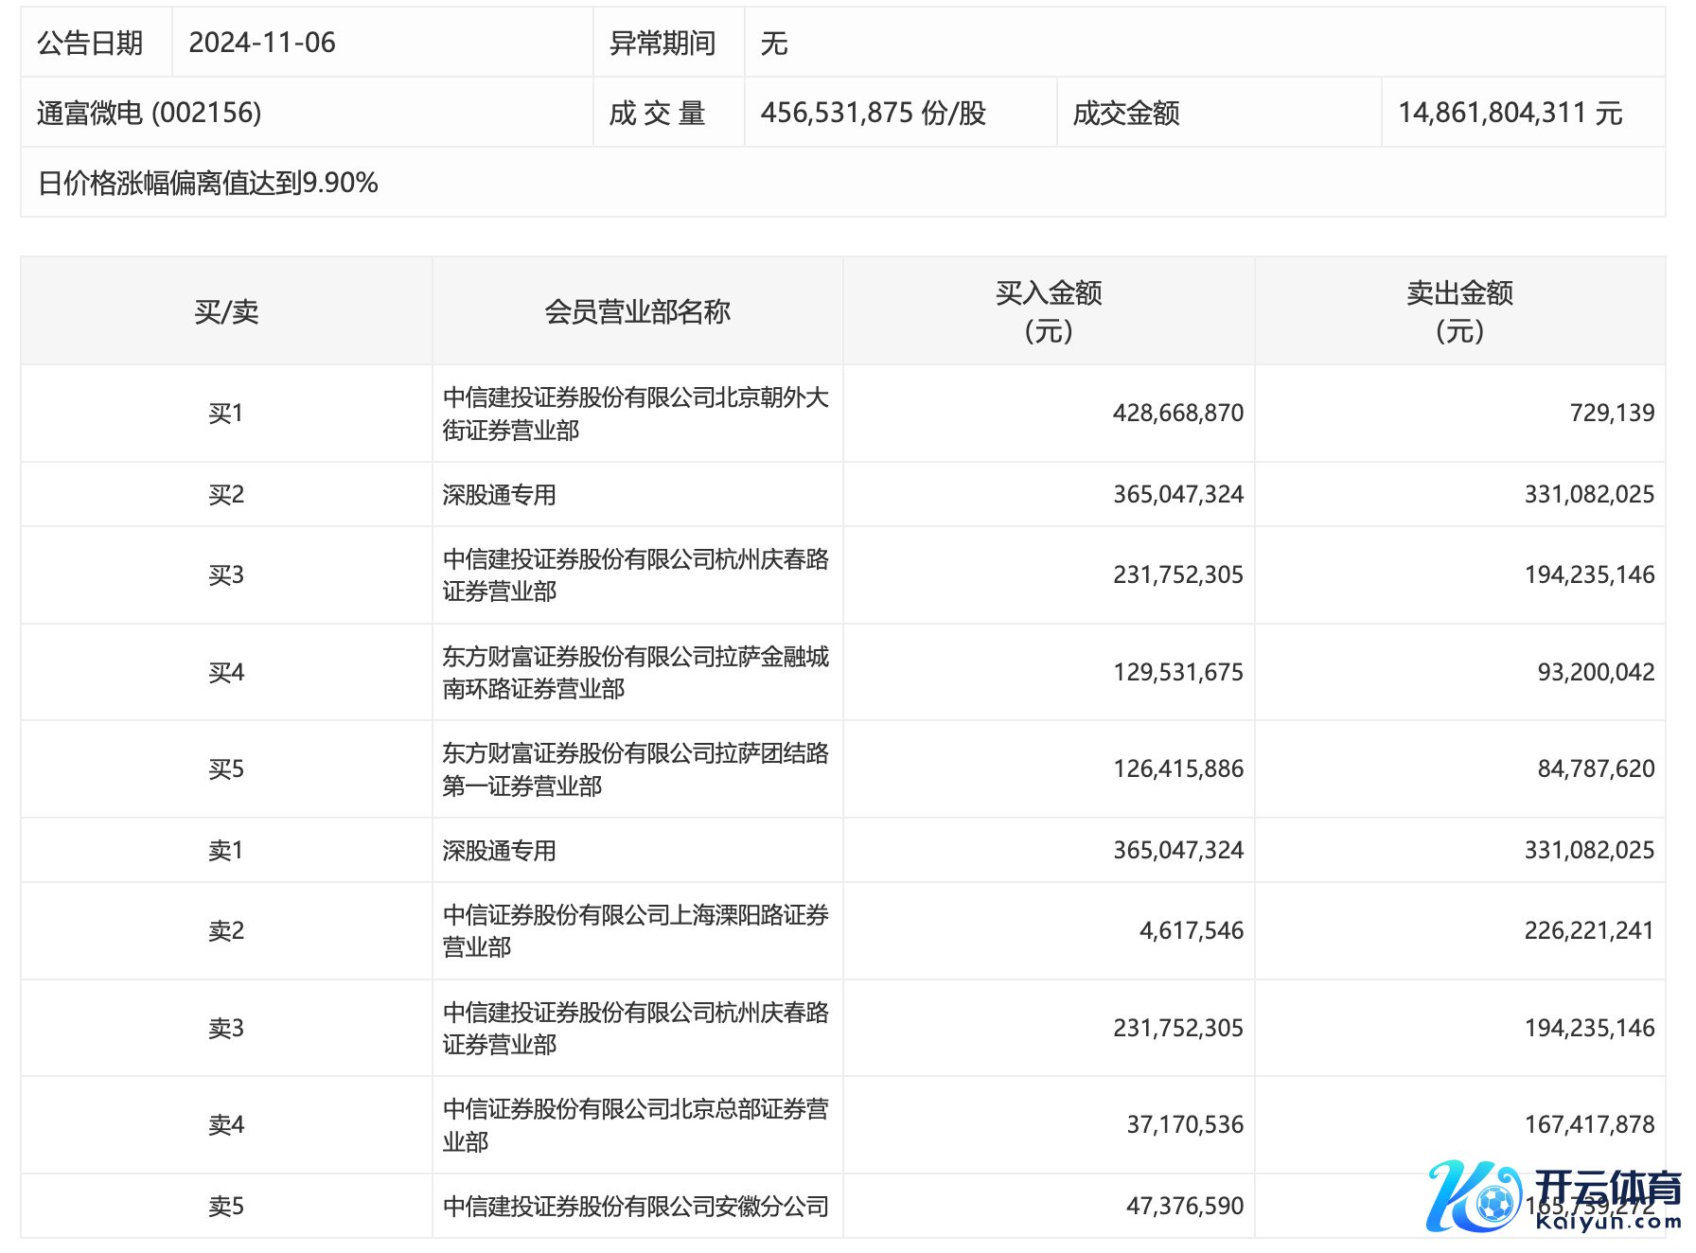Click 331,082,025 in the 买2 row
The image size is (1696, 1253).
[x=1589, y=494]
